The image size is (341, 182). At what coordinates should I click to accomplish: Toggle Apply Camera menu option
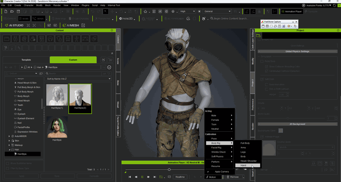220,172
